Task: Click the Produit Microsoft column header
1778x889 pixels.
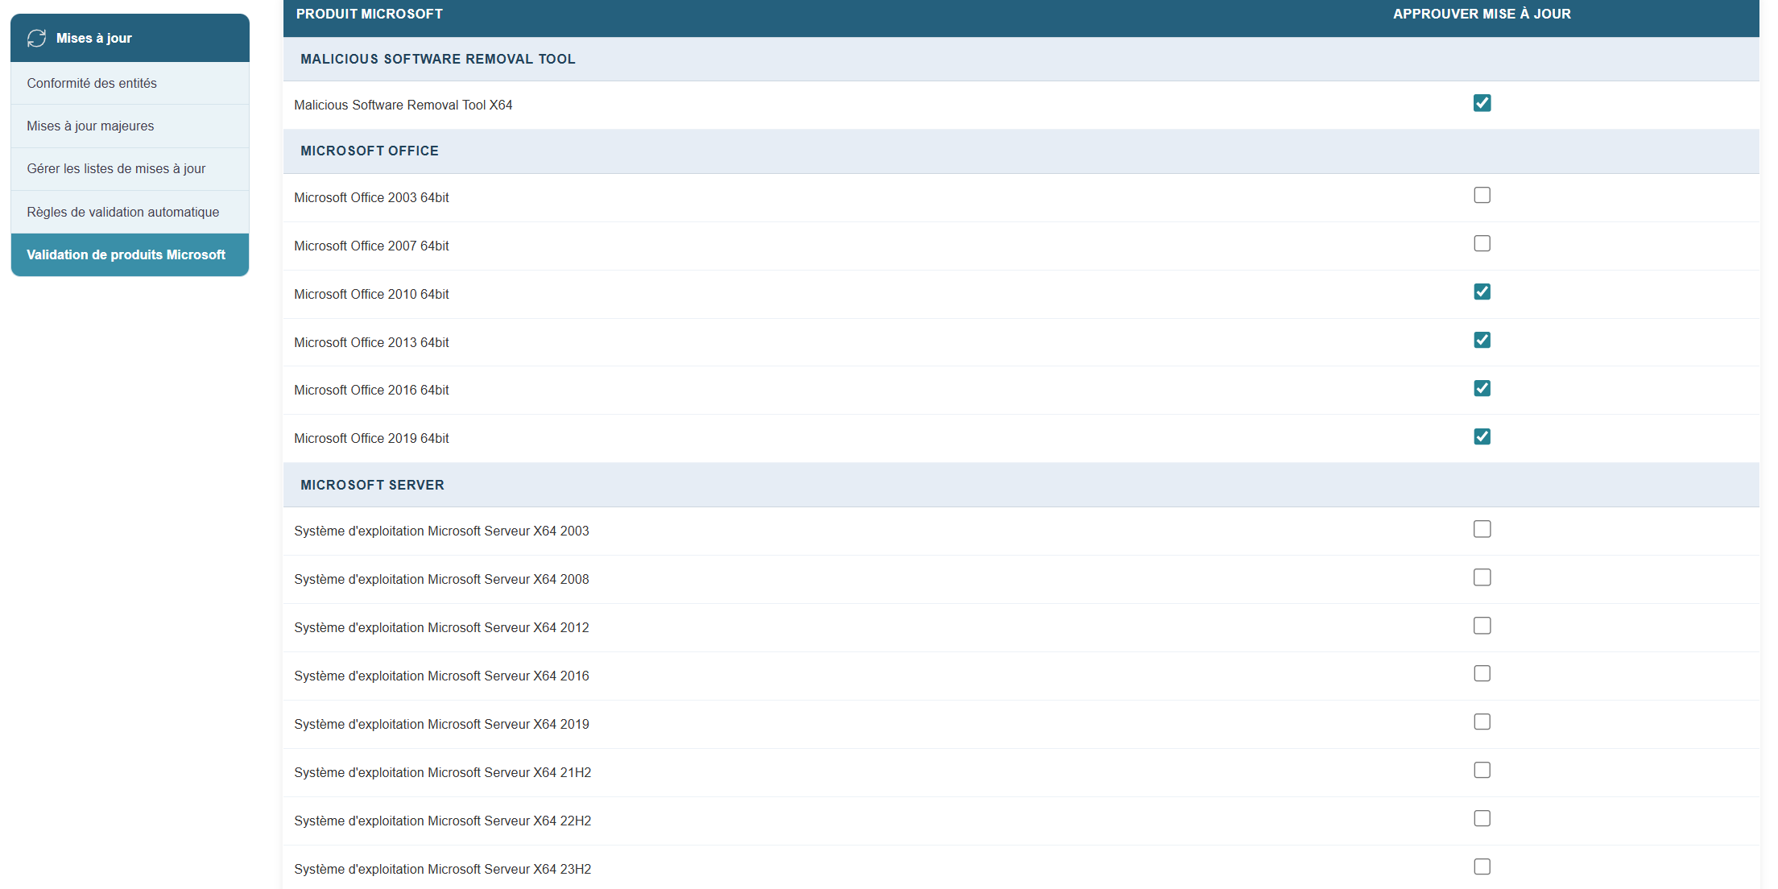Action: 369,14
